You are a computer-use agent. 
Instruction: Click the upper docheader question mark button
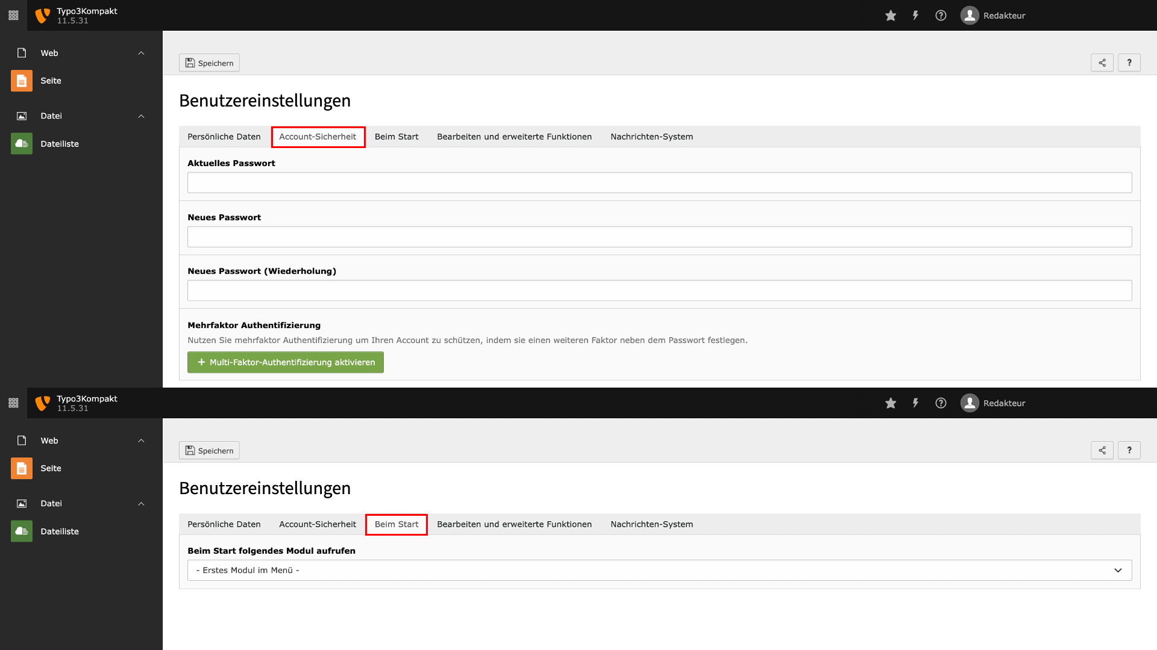[1129, 63]
